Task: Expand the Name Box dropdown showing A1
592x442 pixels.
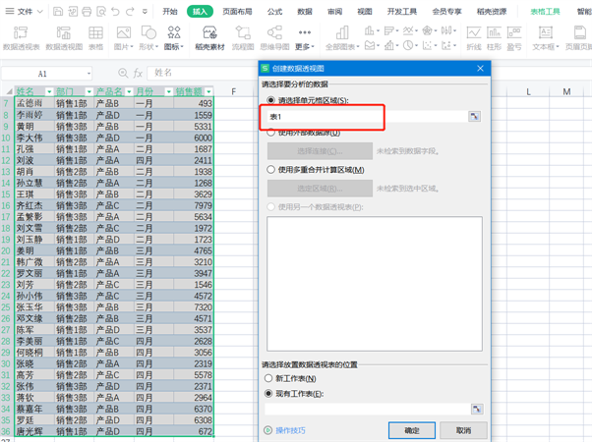Action: [x=89, y=74]
